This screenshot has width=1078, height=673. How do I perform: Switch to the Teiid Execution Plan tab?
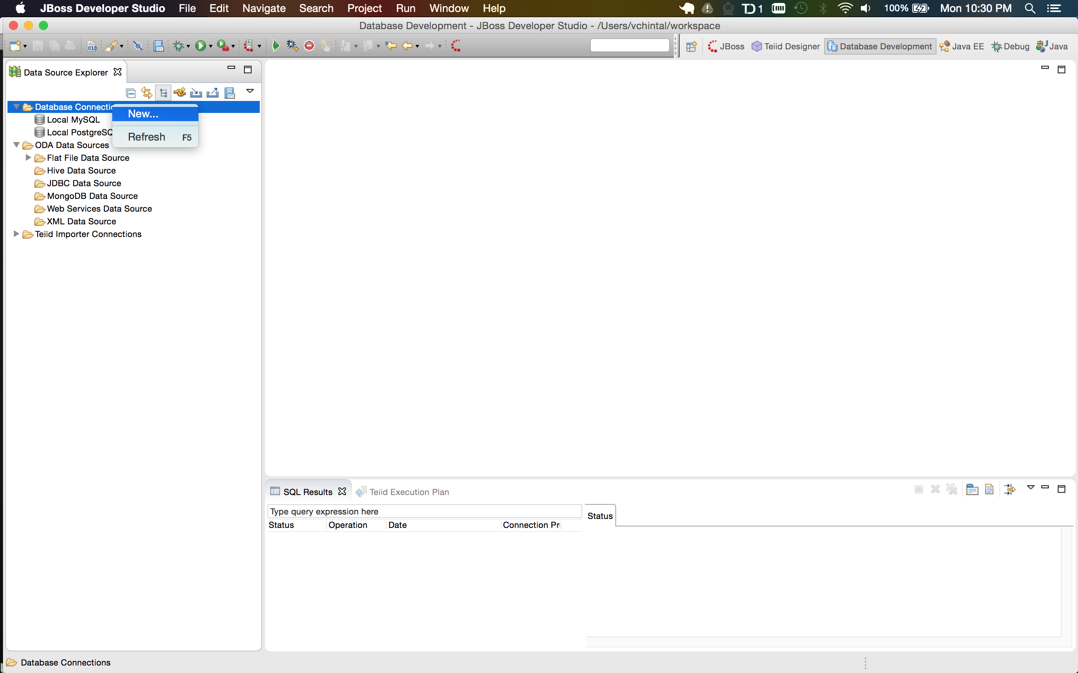(x=408, y=492)
